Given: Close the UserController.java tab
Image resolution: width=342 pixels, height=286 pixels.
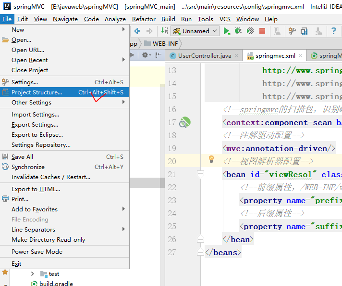Looking at the screenshot, I should (x=237, y=56).
